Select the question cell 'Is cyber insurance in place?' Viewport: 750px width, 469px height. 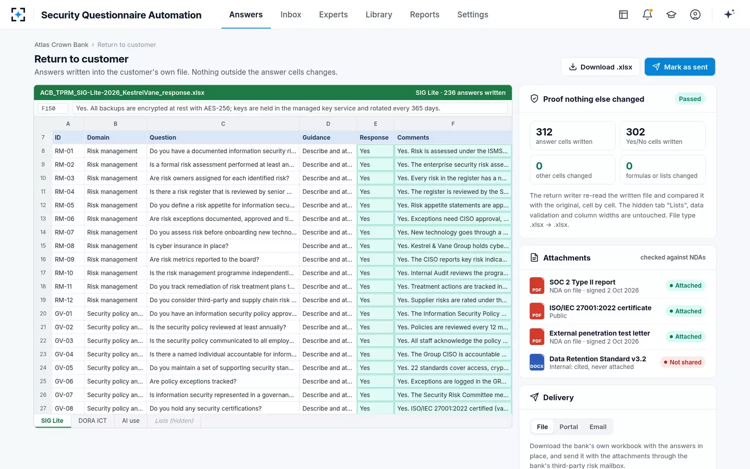click(x=223, y=246)
